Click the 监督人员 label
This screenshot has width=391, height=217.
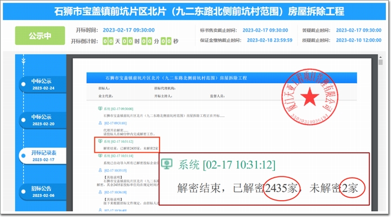click(217, 96)
